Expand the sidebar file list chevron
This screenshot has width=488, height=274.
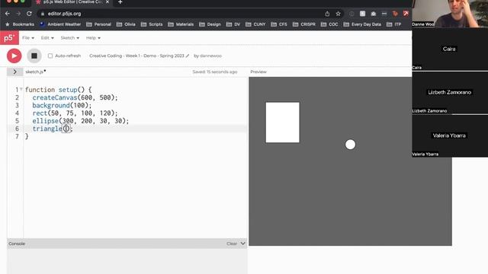[x=14, y=72]
